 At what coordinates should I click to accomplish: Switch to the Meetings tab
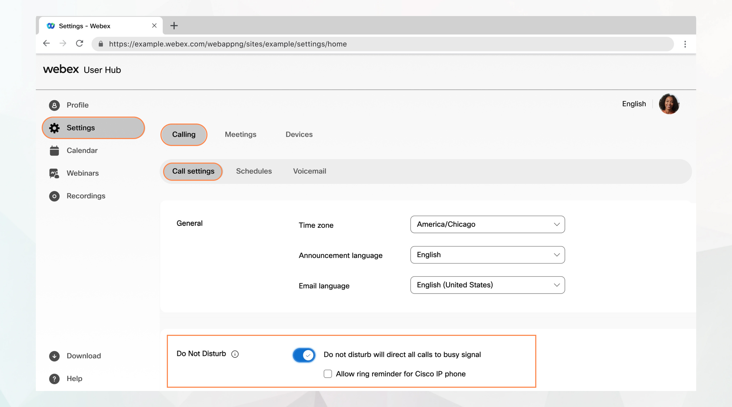tap(240, 134)
